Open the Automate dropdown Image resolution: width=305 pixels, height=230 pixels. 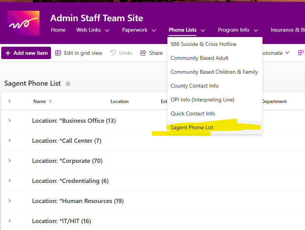point(275,53)
